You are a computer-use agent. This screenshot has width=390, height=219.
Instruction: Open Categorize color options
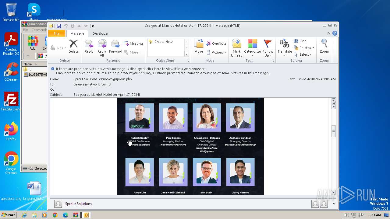pyautogui.click(x=252, y=48)
